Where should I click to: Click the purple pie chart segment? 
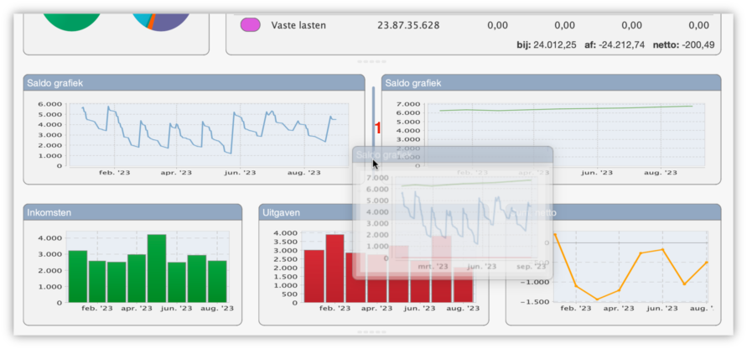tap(168, 23)
